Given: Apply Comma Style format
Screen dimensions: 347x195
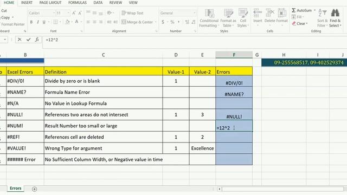Looking at the screenshot, I should (x=178, y=22).
